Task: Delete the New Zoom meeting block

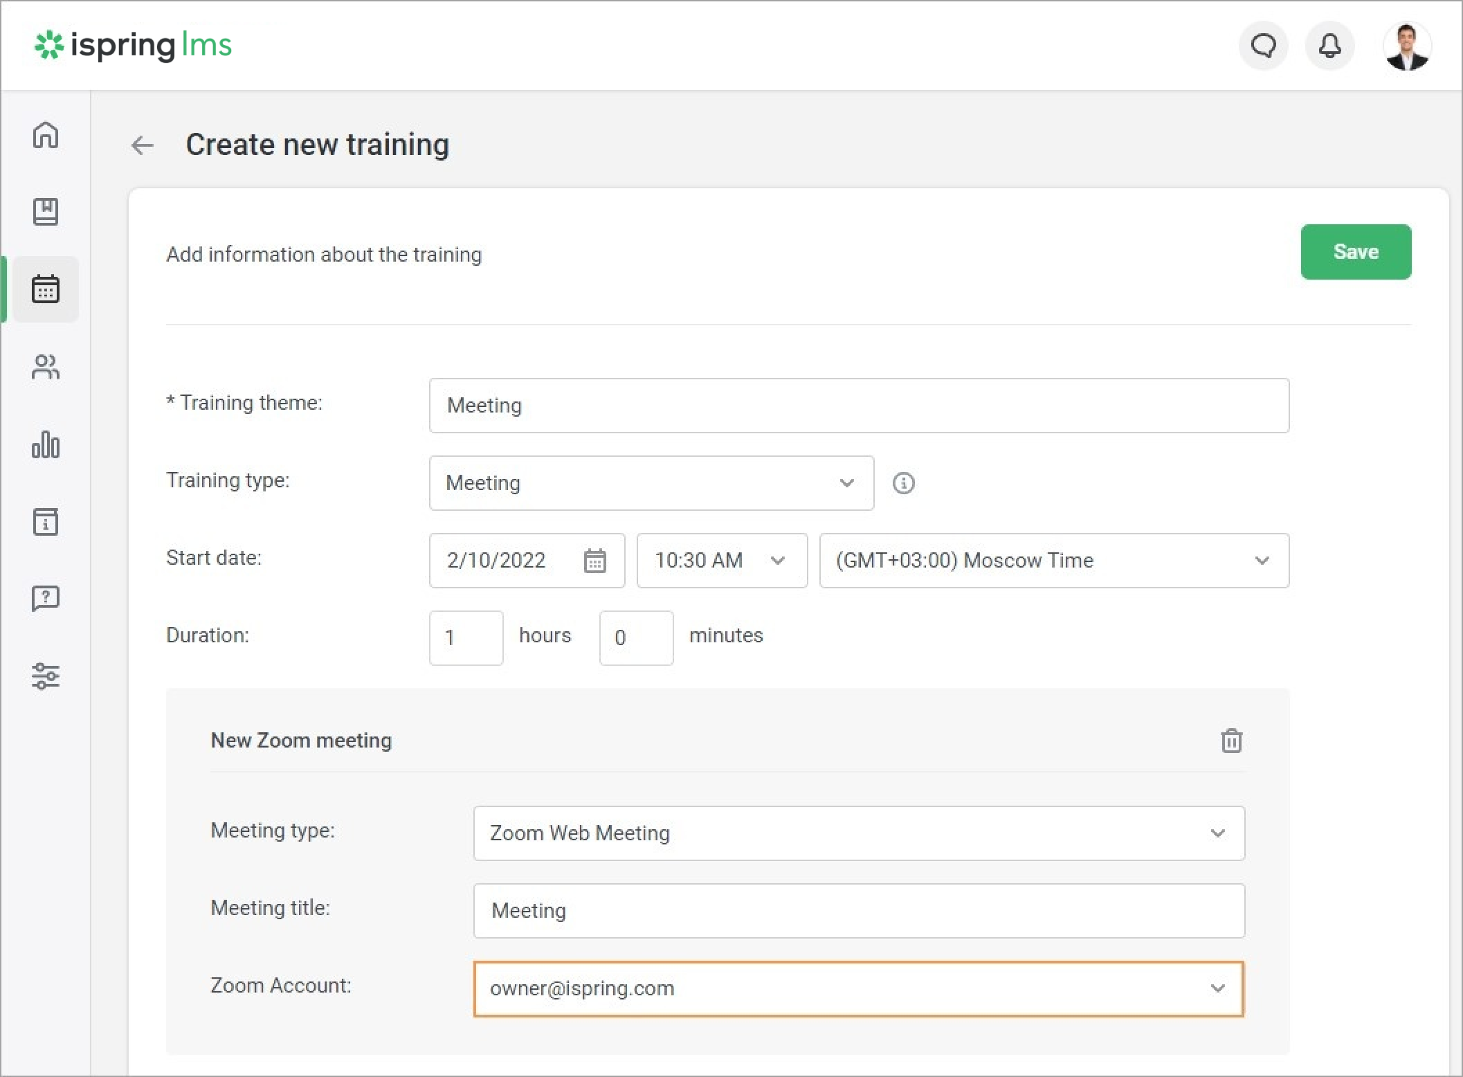Action: point(1231,741)
